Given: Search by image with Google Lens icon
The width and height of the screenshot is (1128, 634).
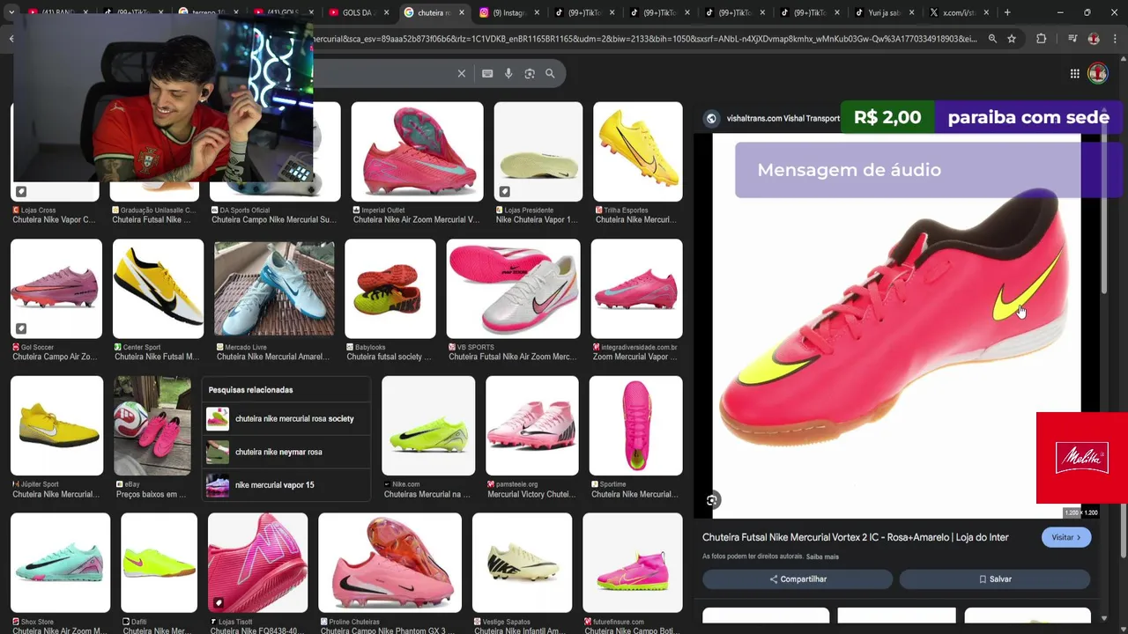Looking at the screenshot, I should pos(530,74).
